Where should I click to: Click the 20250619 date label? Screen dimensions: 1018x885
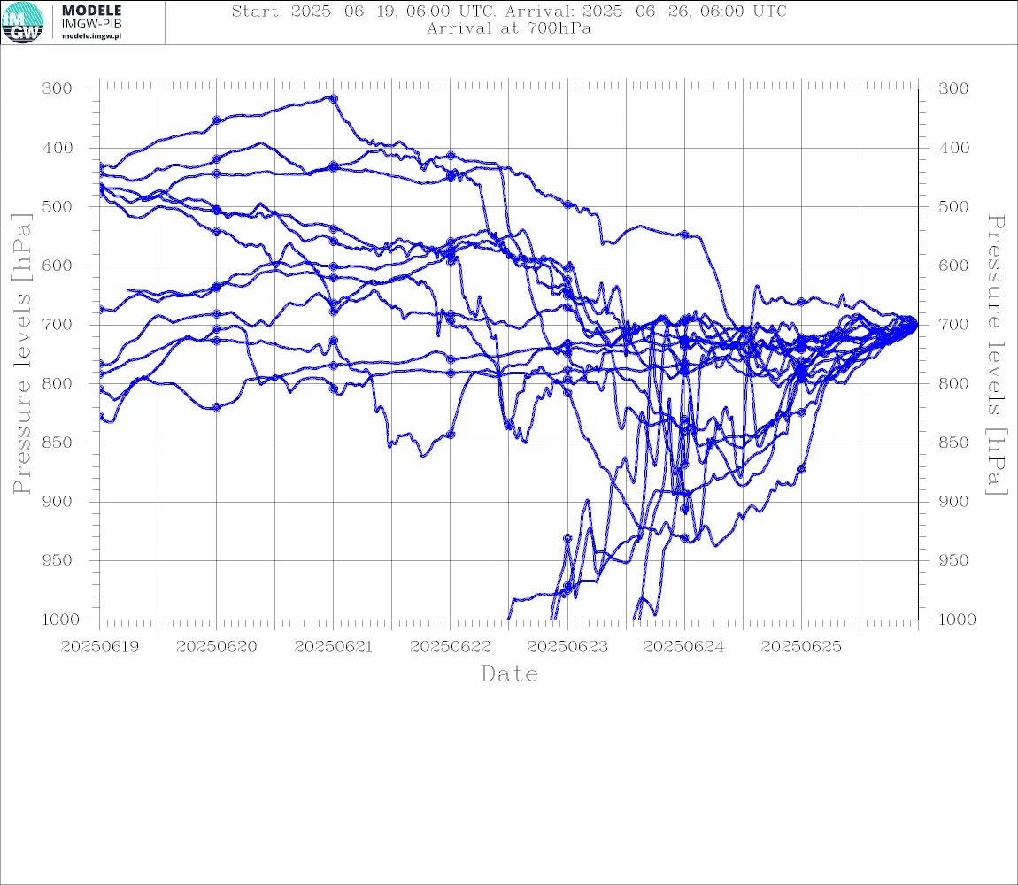[99, 647]
